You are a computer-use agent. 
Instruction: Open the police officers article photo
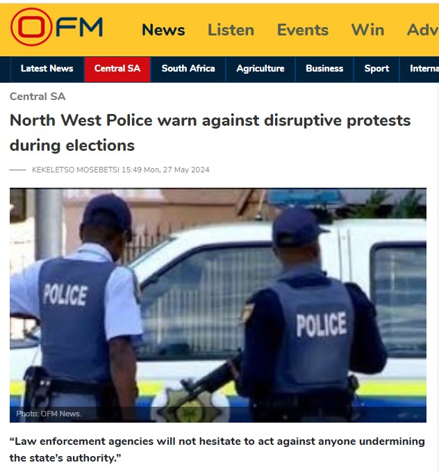coord(218,305)
